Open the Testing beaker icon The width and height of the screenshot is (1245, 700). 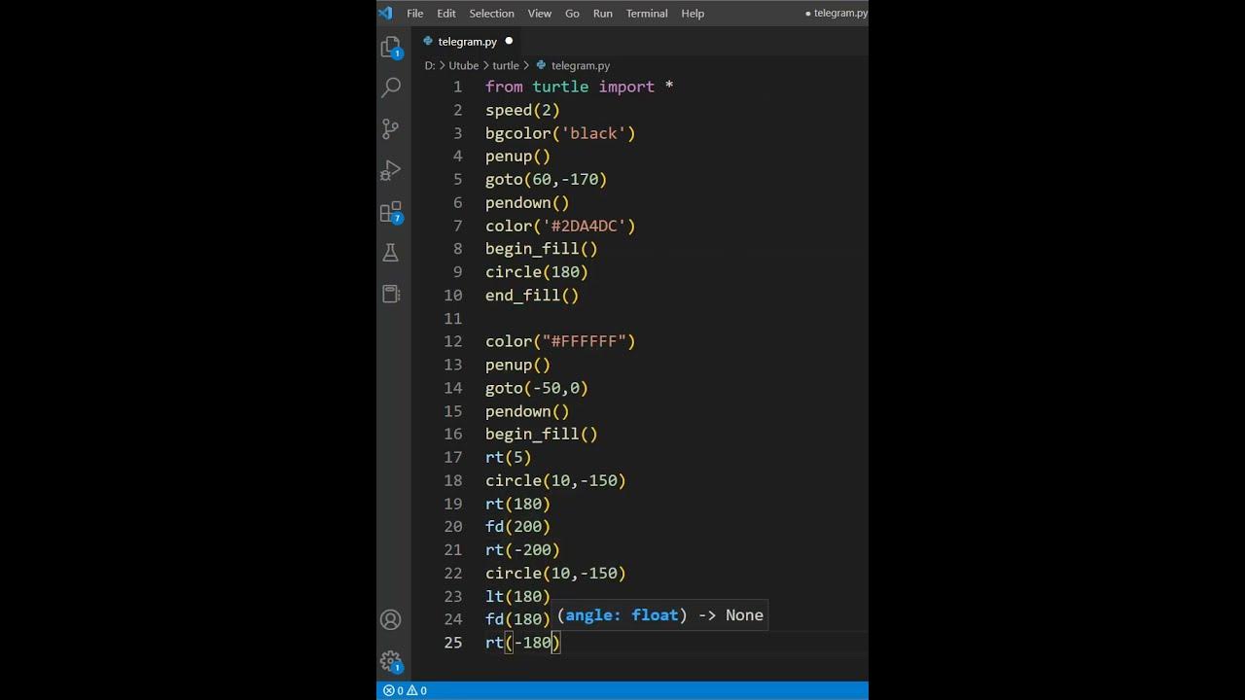click(391, 253)
